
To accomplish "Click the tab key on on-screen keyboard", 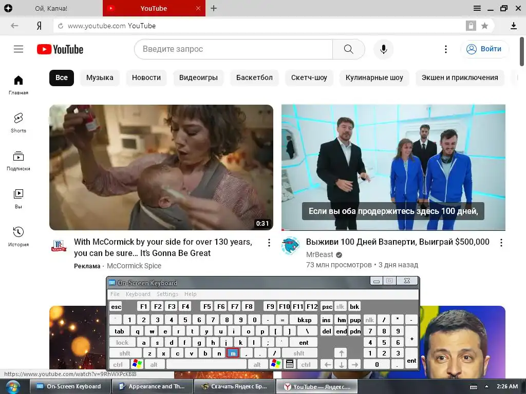I will [x=119, y=331].
